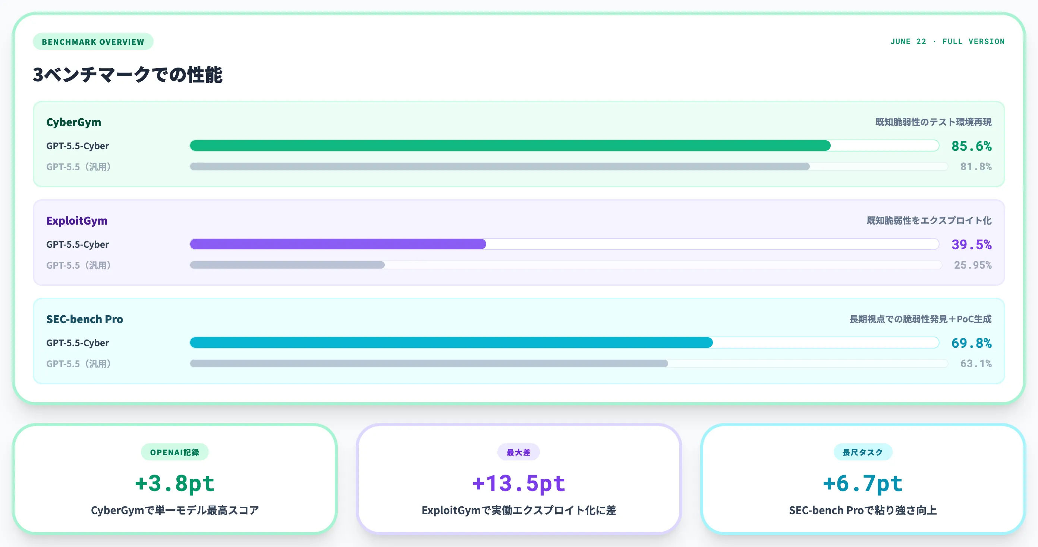This screenshot has width=1038, height=547.
Task: Click the +13.5pt stat value
Action: point(519,483)
